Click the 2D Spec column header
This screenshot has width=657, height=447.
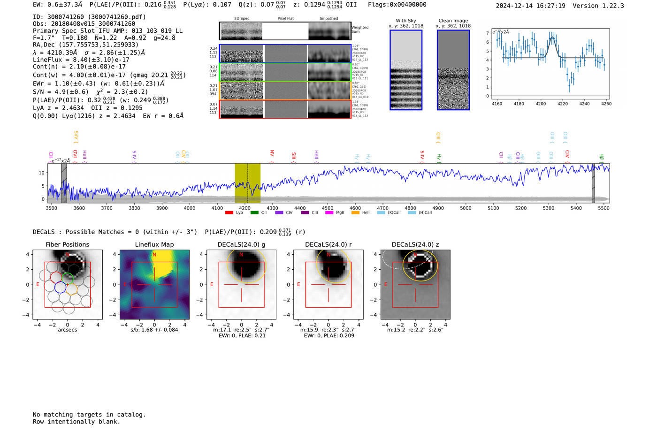[x=242, y=19]
